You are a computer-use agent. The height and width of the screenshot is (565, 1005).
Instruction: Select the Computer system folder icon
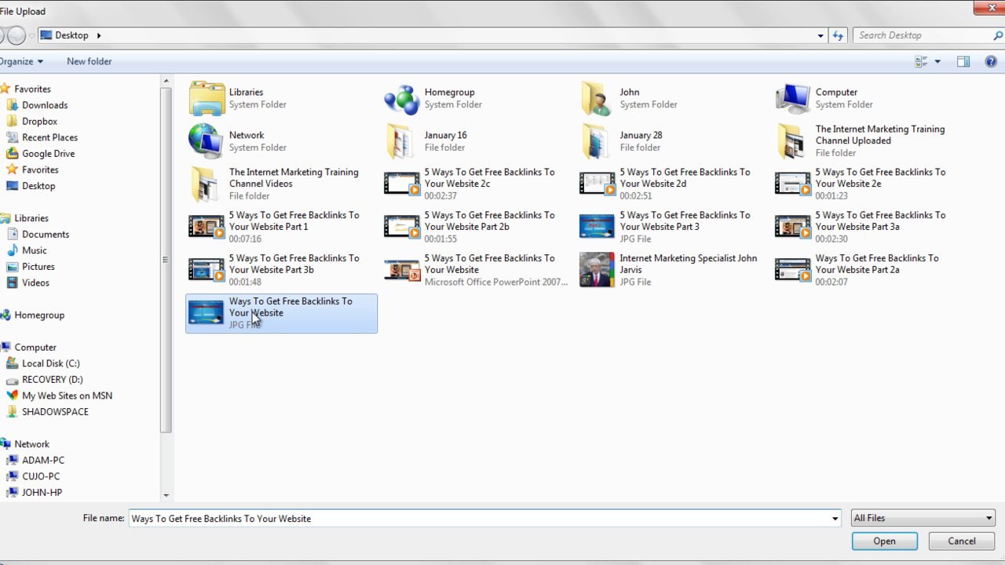[x=793, y=98]
